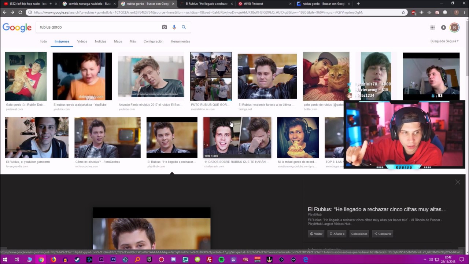469x264 pixels.
Task: Open Google notifications bell icon
Action: tap(443, 27)
